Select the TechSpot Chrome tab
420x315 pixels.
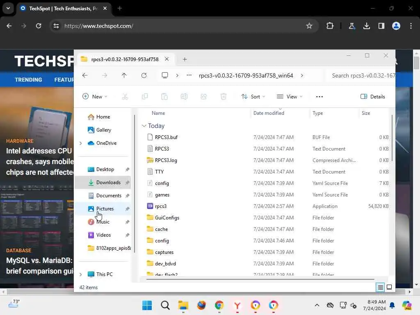click(x=63, y=9)
